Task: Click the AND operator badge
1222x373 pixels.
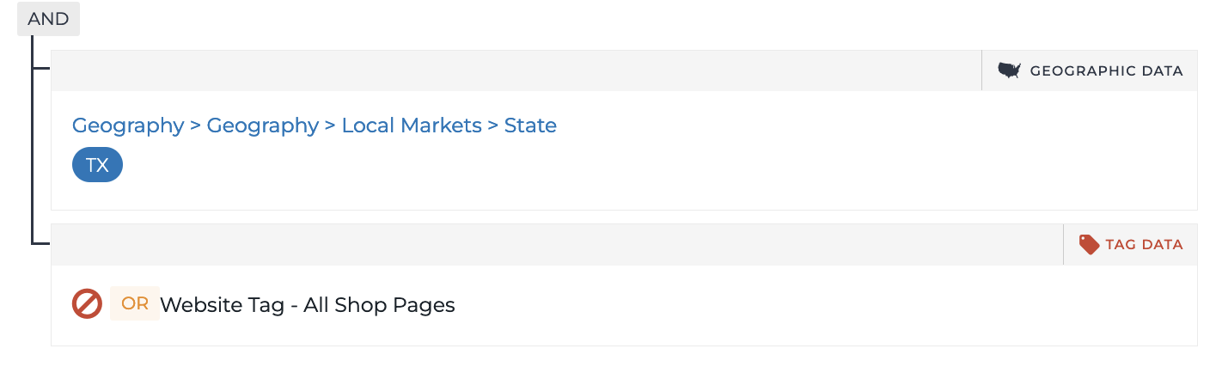Action: coord(48,19)
